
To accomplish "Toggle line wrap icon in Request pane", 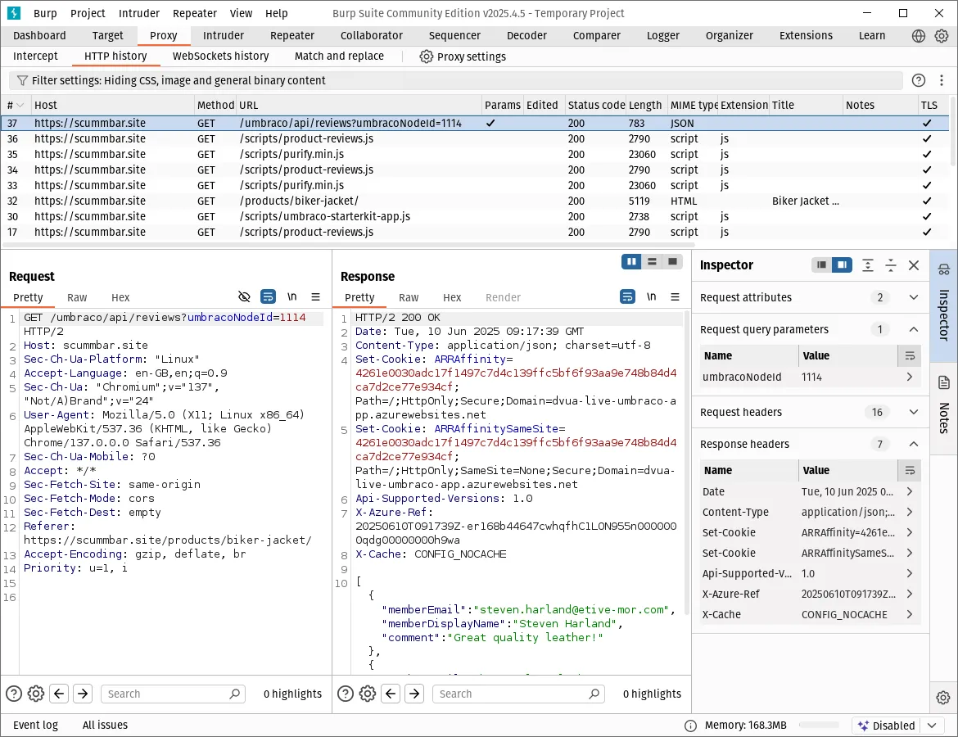I will 268,297.
